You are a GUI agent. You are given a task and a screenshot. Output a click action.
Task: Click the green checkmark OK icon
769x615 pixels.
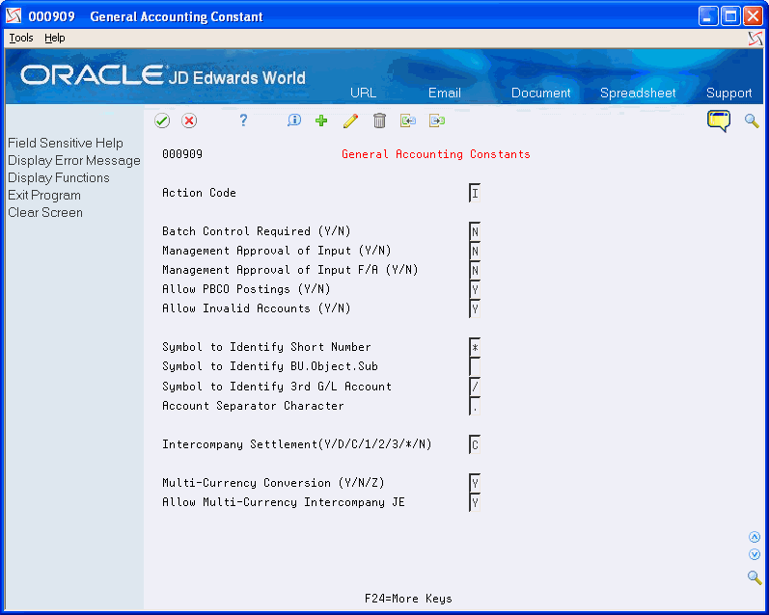162,120
